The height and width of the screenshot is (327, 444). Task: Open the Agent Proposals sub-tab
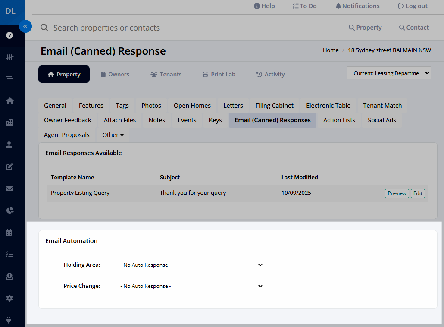67,135
